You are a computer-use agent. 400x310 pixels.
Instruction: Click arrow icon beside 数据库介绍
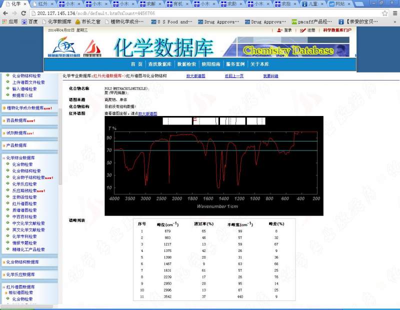pyautogui.click(x=7, y=95)
